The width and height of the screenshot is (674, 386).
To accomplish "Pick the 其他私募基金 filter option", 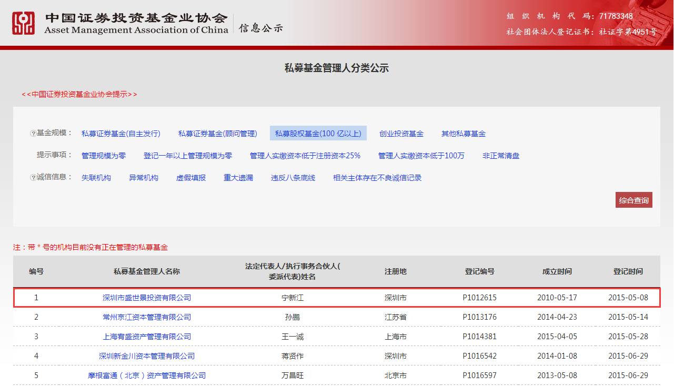I will [463, 134].
